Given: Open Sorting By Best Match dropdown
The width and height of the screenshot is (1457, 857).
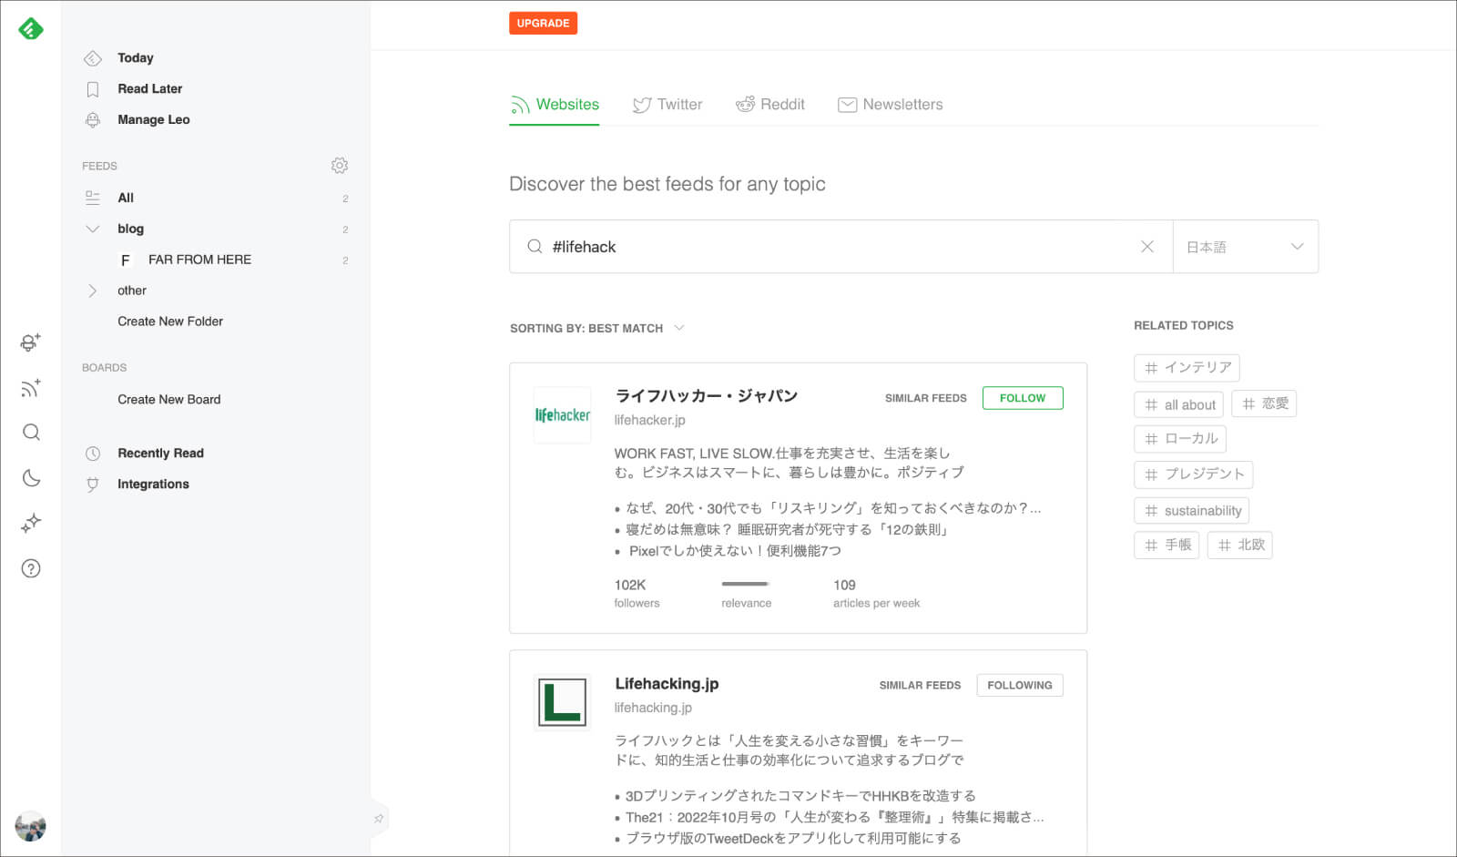Looking at the screenshot, I should (x=597, y=328).
